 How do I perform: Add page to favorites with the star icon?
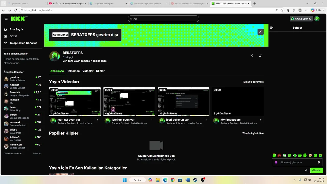click(282, 10)
